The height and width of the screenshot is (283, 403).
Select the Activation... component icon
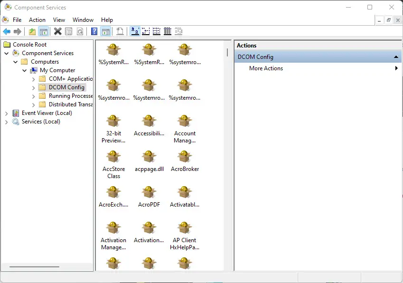(x=149, y=228)
